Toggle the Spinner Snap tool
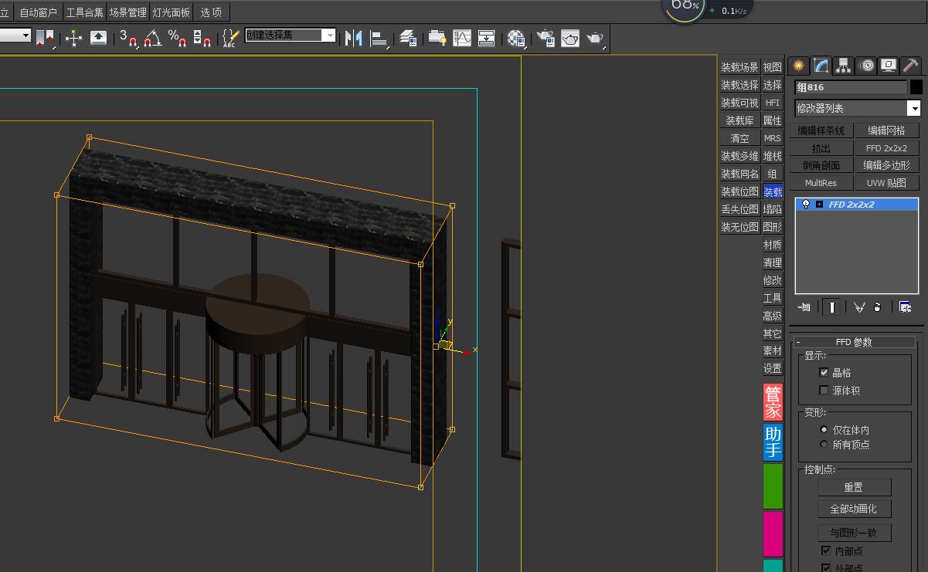Screen dimensions: 928x572 [202, 38]
